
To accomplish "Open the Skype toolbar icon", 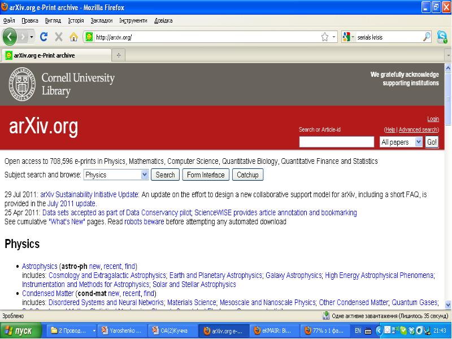I will pyautogui.click(x=442, y=37).
